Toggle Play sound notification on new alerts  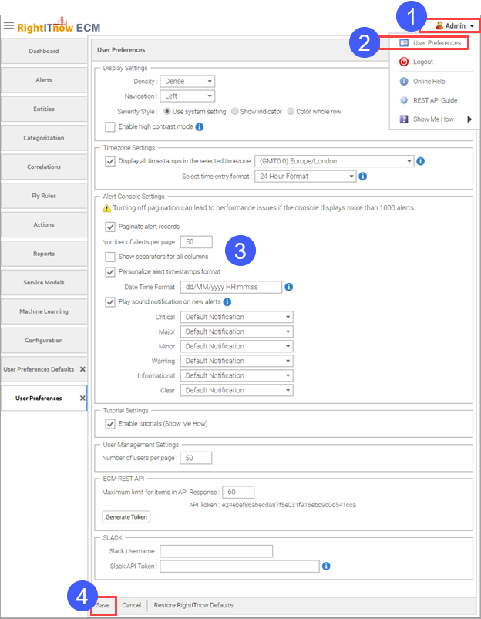coord(109,302)
